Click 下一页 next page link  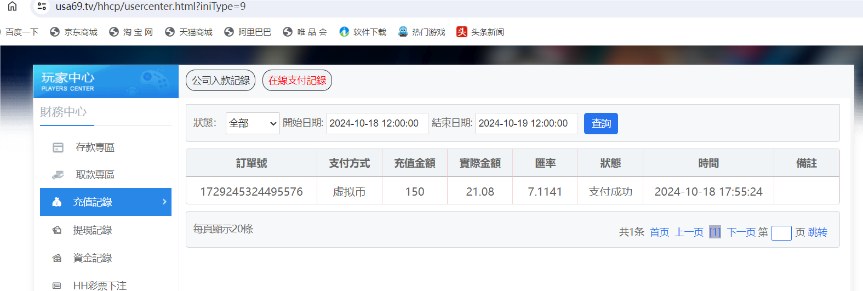pos(741,232)
